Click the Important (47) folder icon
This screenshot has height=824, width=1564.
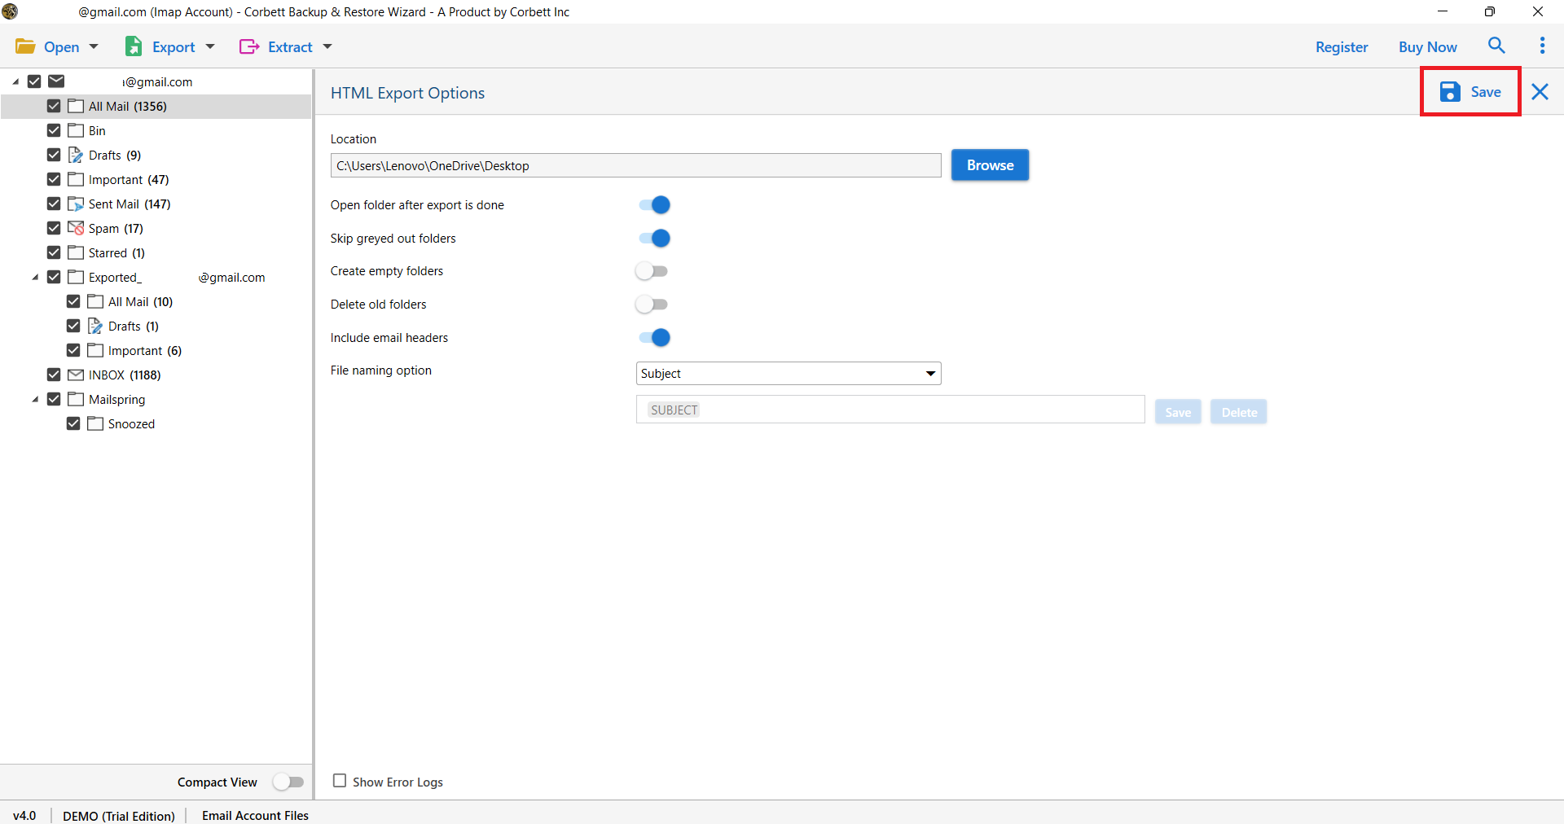point(76,179)
